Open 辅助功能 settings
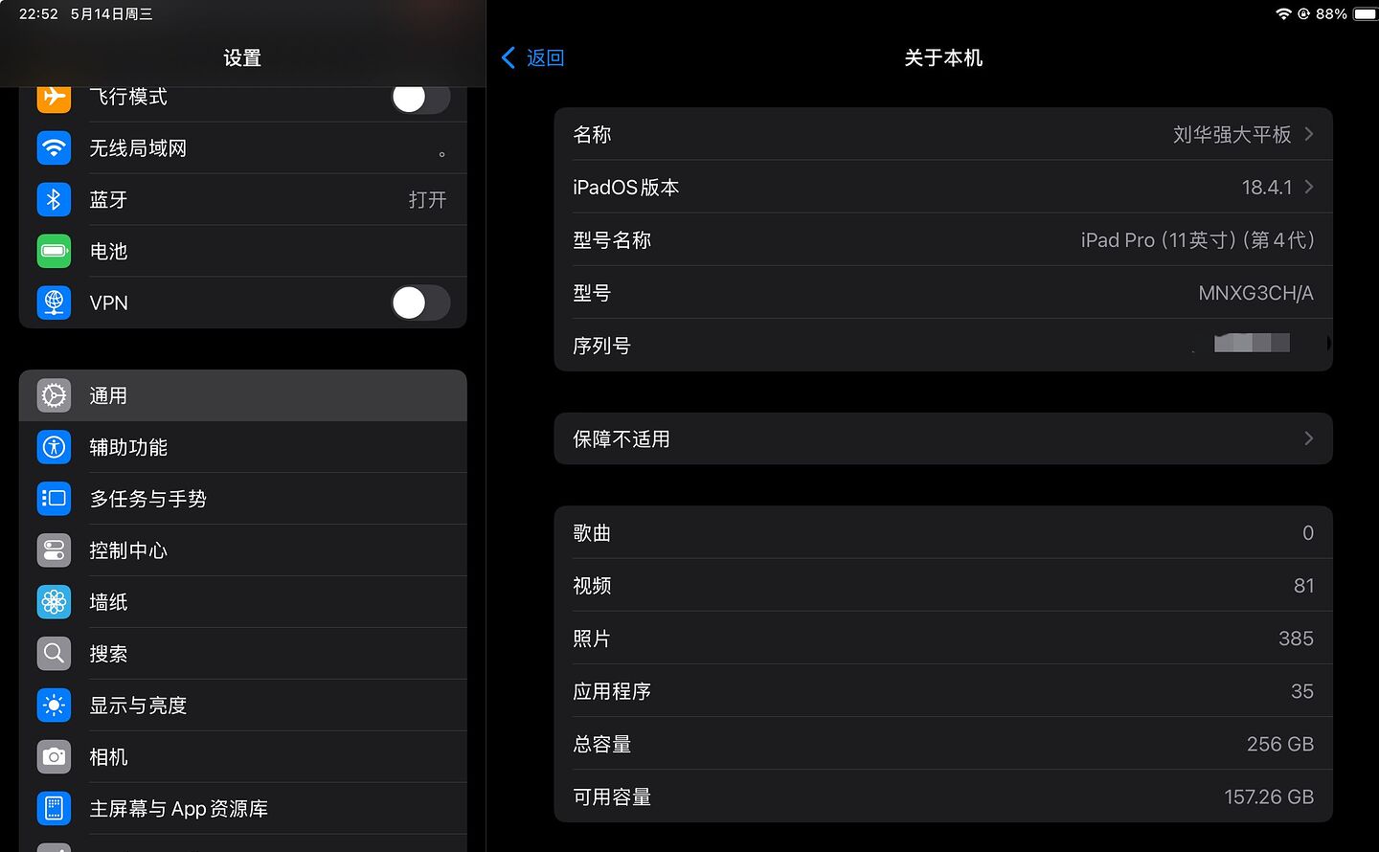Image resolution: width=1379 pixels, height=852 pixels. (x=243, y=447)
